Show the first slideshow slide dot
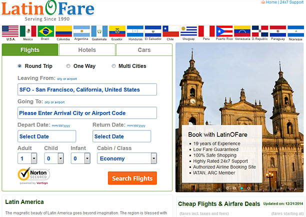Viewport: 306px width, 217px height. point(227,188)
